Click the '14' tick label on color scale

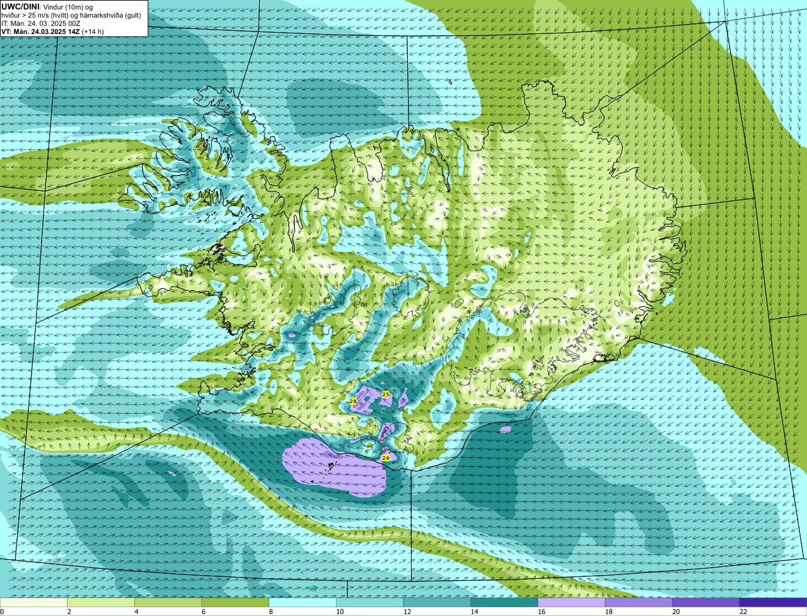(x=474, y=612)
